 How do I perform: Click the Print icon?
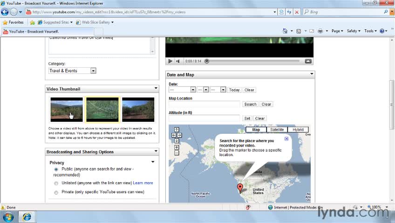coord(320,31)
